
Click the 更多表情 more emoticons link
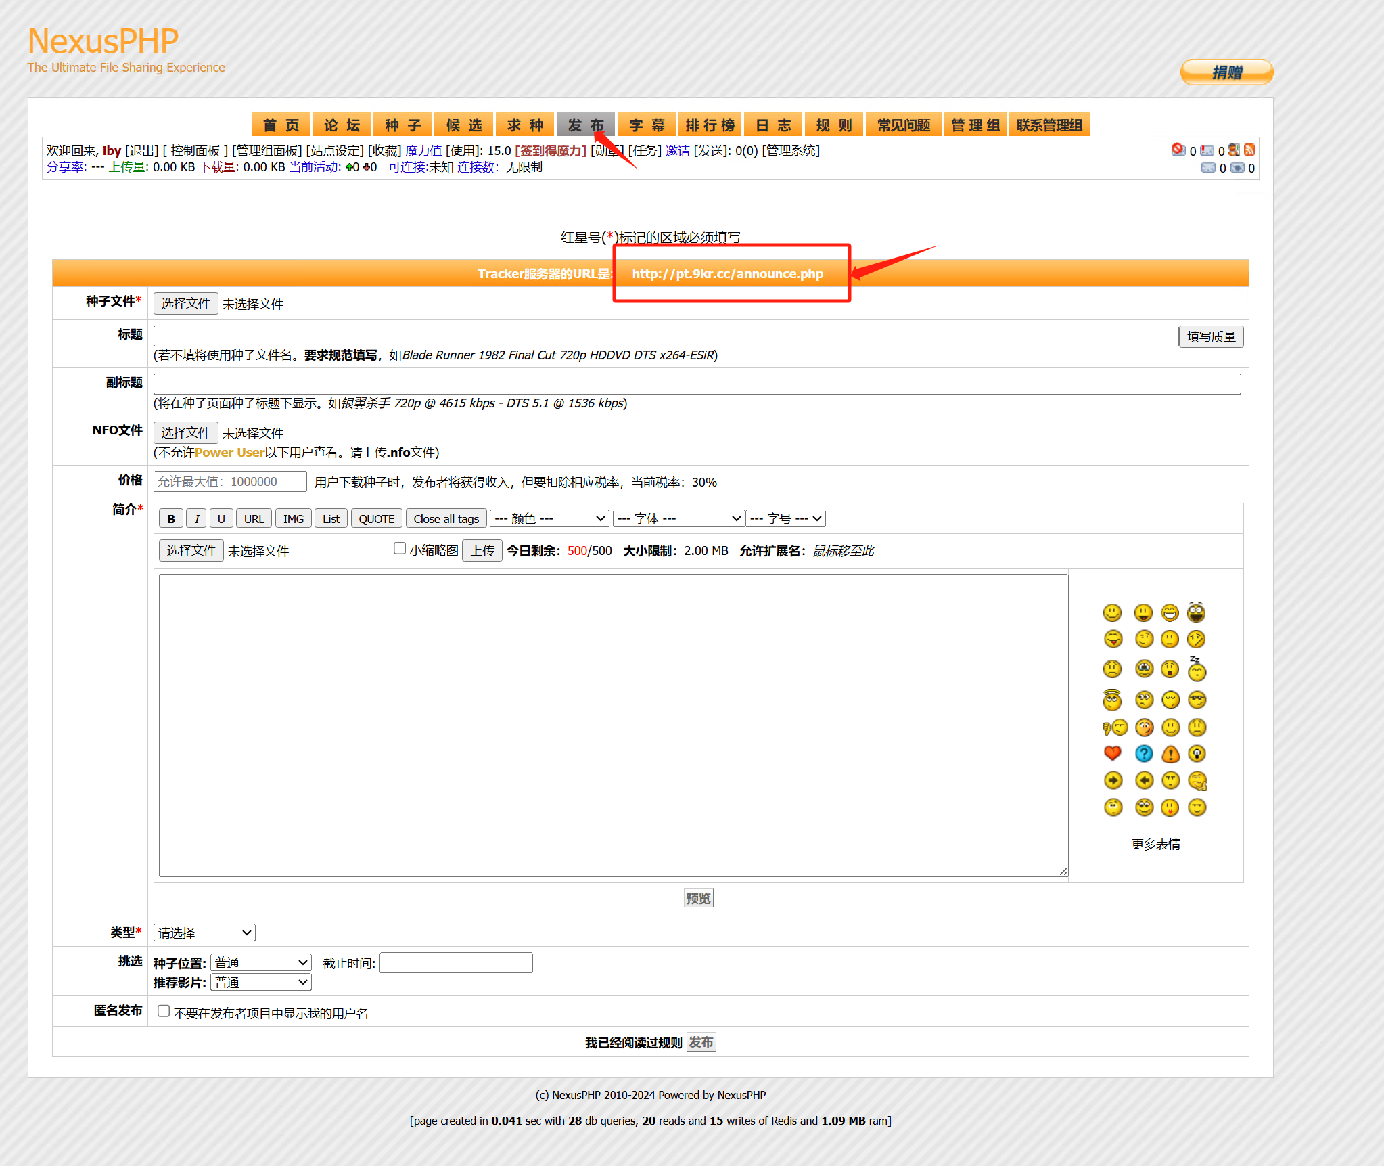coord(1156,844)
